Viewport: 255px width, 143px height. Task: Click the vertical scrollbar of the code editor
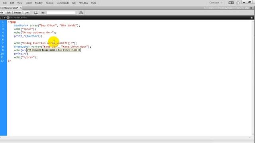point(253,78)
